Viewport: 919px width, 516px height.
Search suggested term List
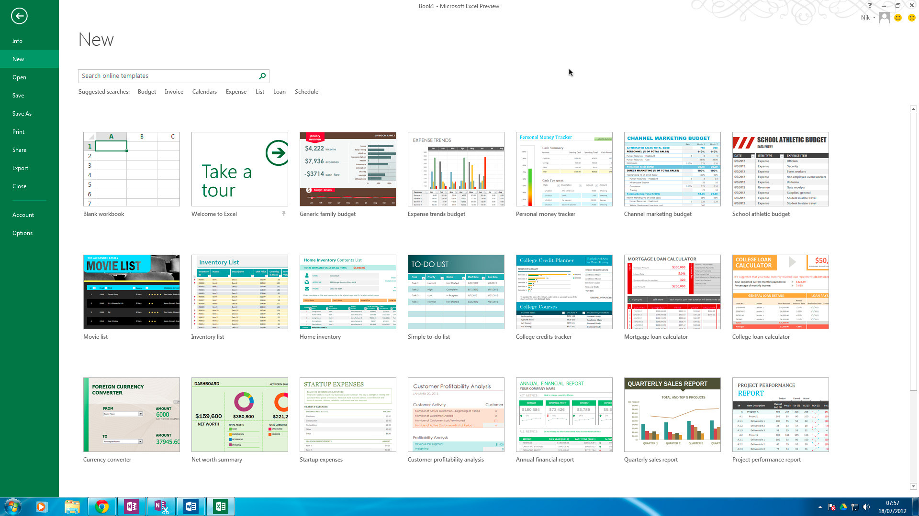(x=260, y=92)
